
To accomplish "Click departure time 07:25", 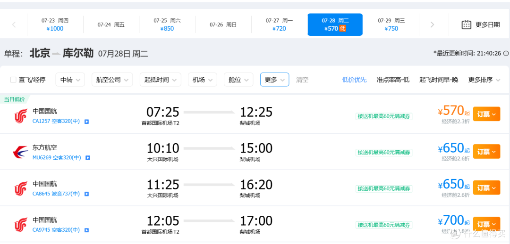I will click(162, 112).
